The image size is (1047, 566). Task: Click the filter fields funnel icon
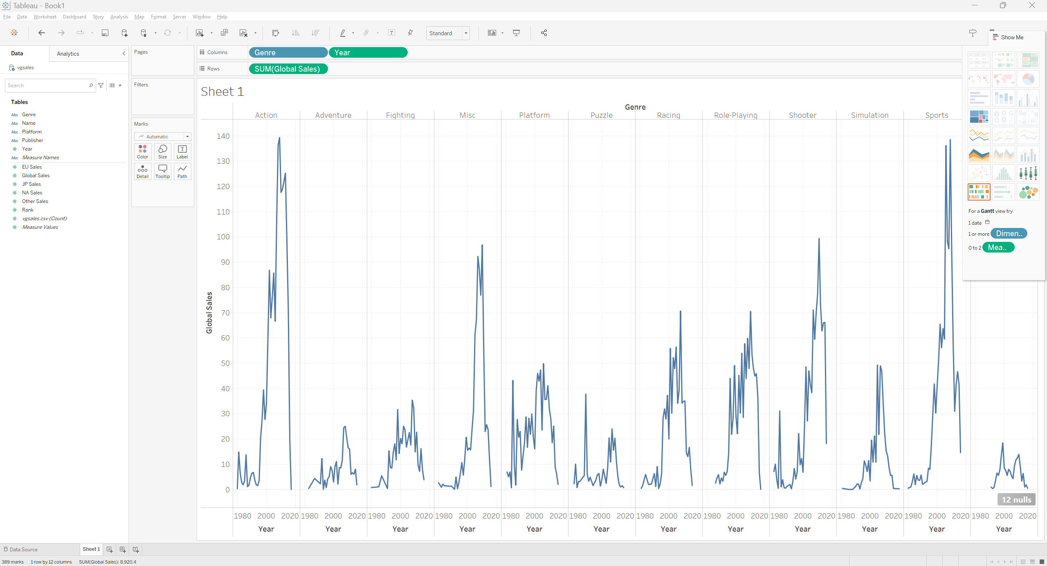101,86
